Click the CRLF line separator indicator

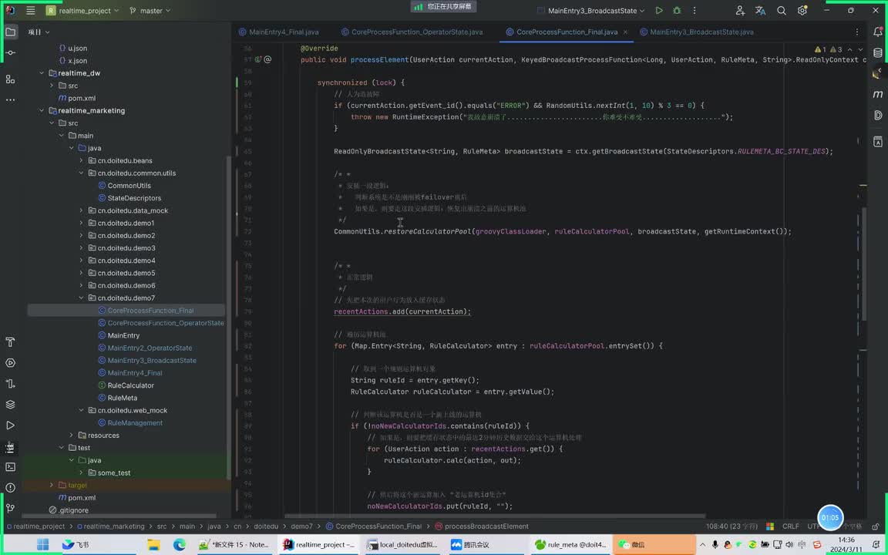[791, 526]
